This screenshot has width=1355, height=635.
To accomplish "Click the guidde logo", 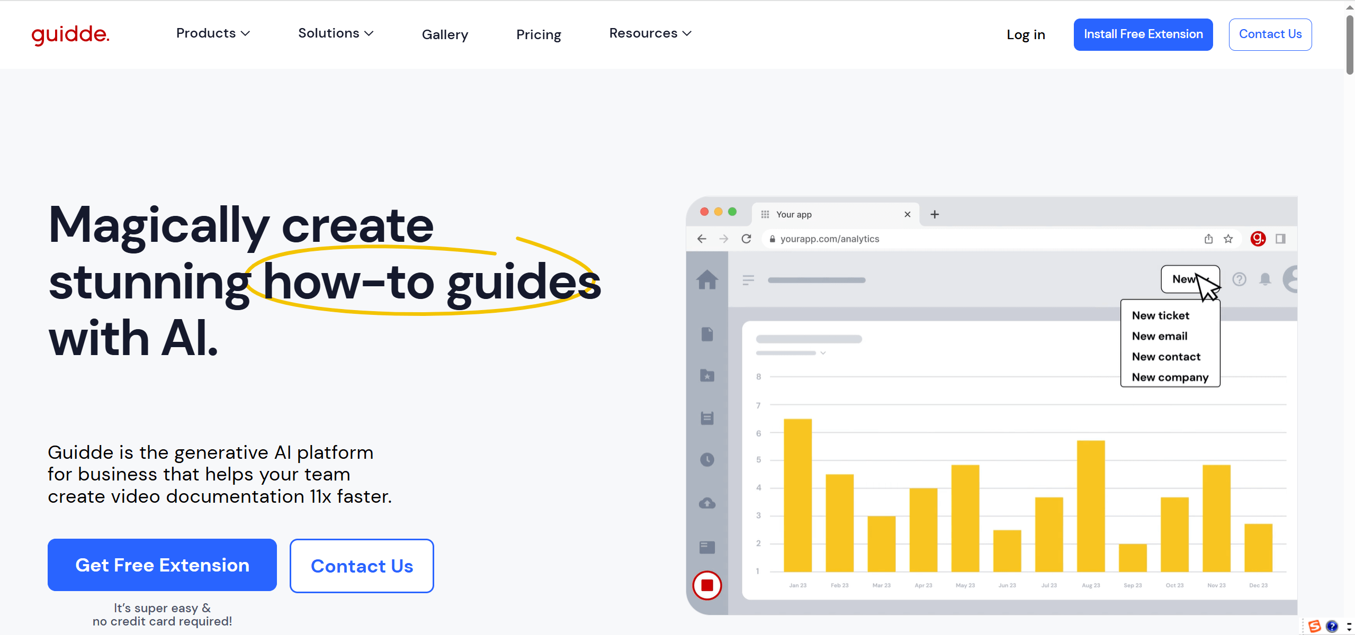I will pos(70,35).
